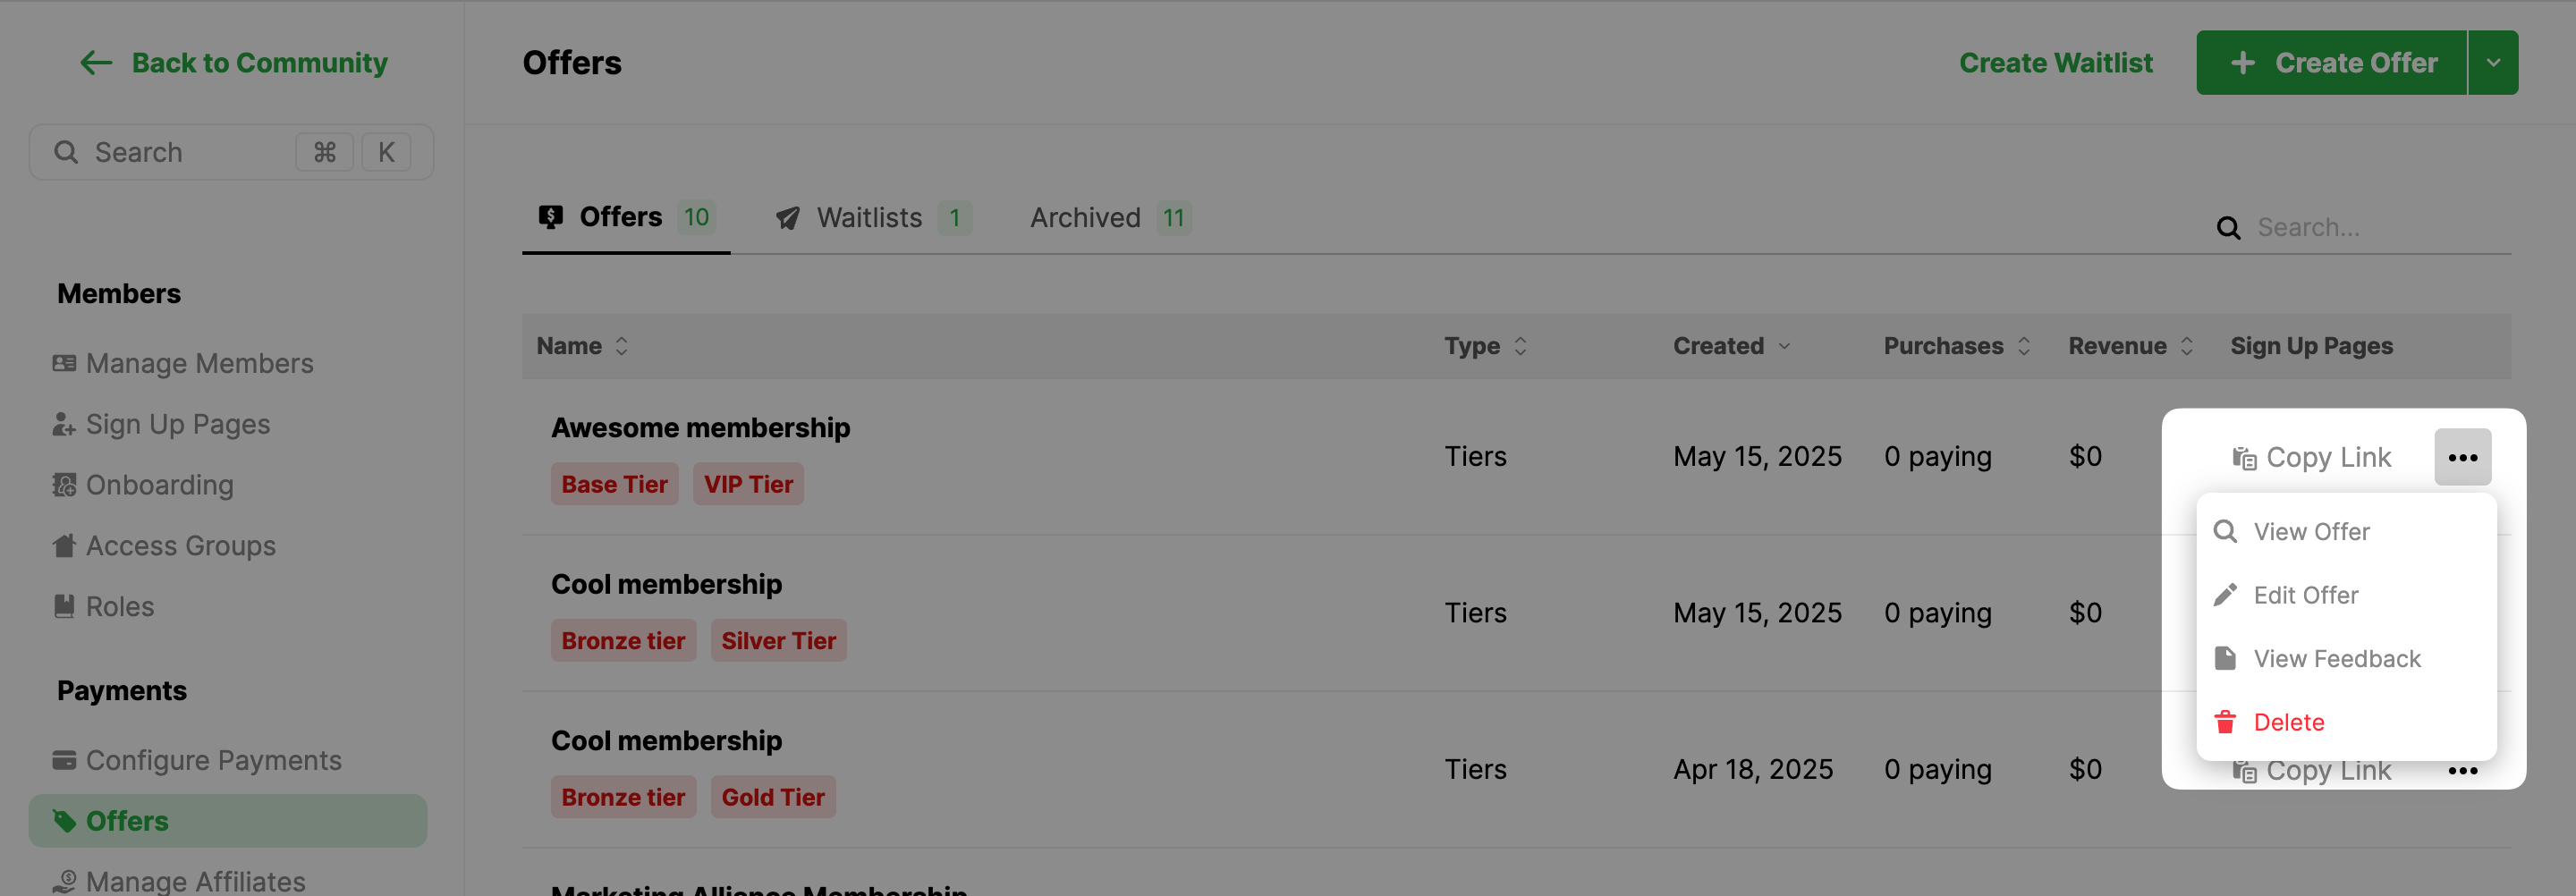Click the back arrow next to Back to Community
The height and width of the screenshot is (896, 2576).
96,63
